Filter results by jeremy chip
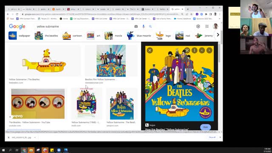 pyautogui.click(x=204, y=36)
